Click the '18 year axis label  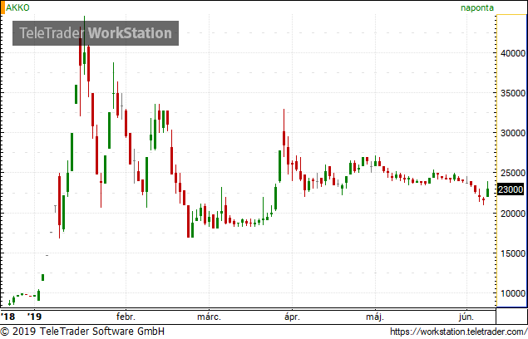tap(8, 317)
